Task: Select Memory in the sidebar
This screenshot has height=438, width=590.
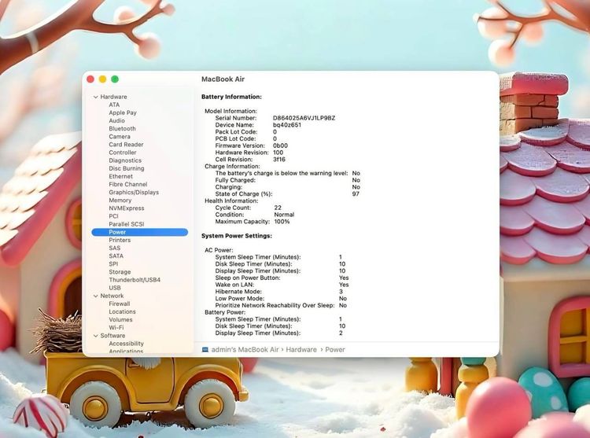Action: 120,201
